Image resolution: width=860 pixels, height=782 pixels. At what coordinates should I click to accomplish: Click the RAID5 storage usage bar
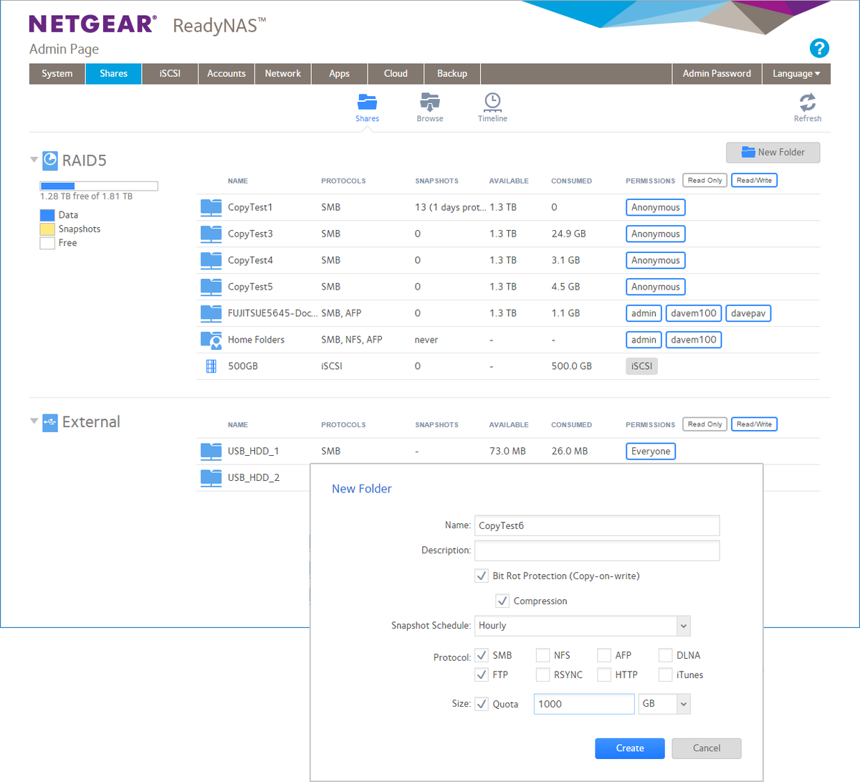98,185
